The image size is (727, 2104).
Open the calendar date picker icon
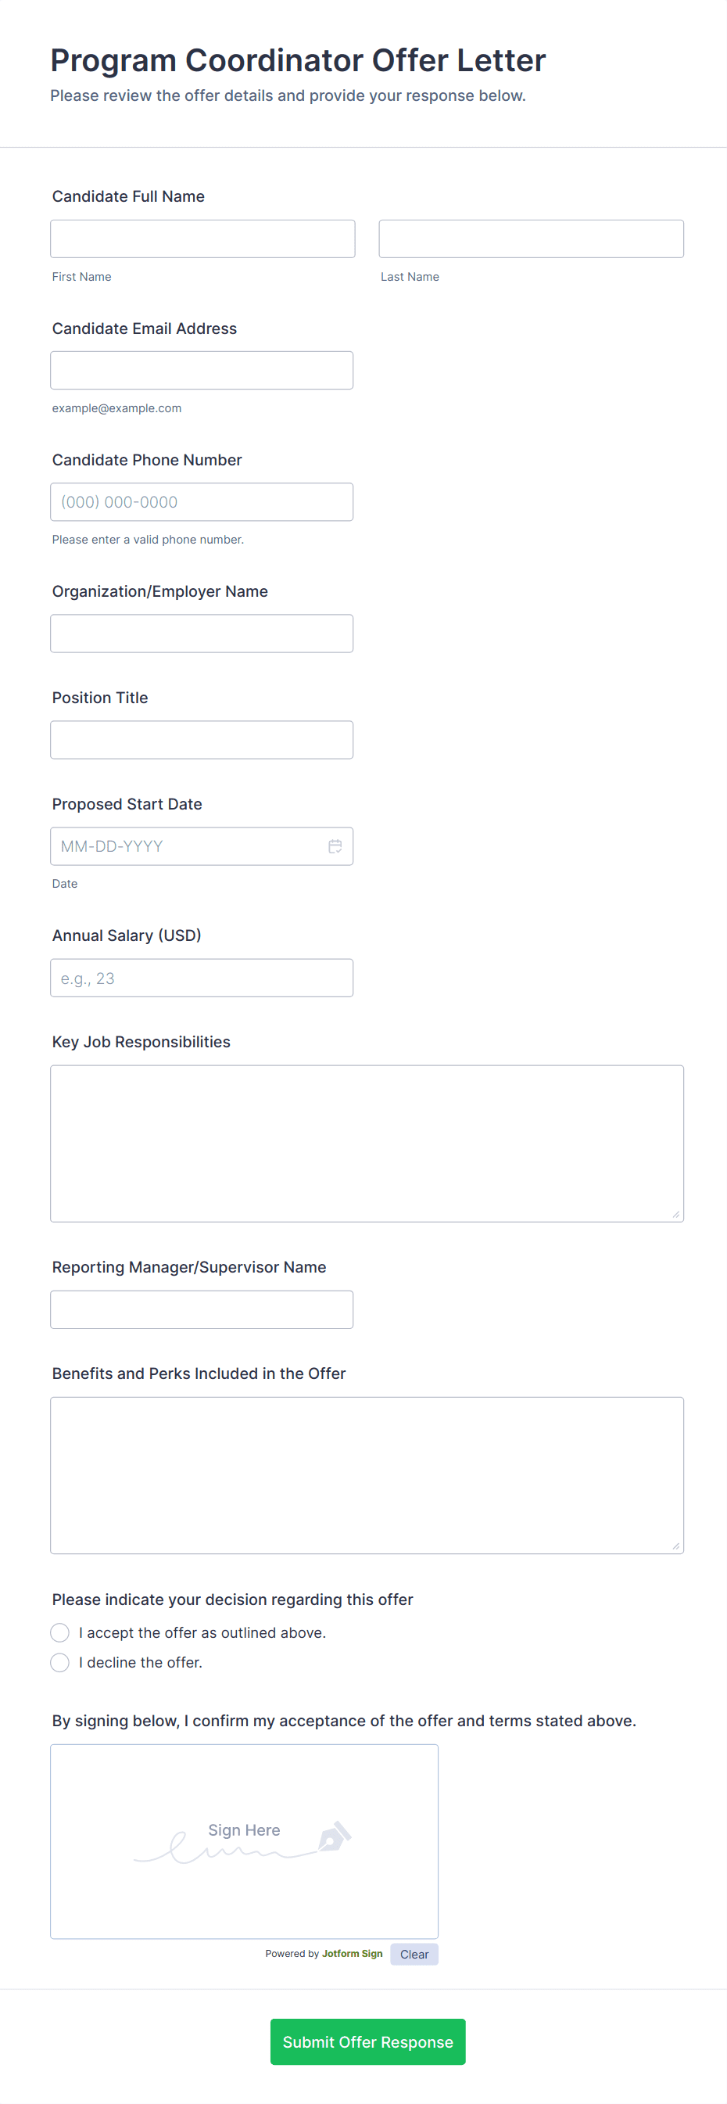pyautogui.click(x=335, y=846)
